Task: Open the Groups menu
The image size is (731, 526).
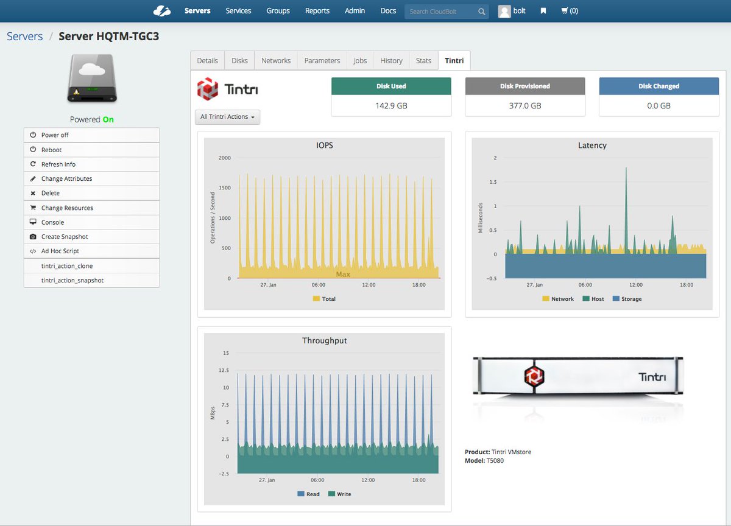Action: [x=278, y=11]
